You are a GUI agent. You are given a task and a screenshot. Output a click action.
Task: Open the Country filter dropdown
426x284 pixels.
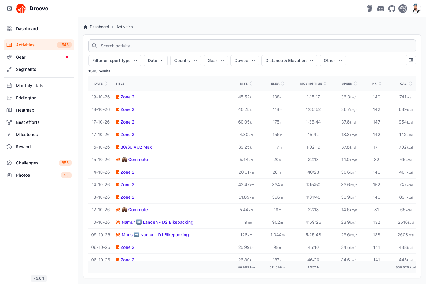tap(185, 61)
